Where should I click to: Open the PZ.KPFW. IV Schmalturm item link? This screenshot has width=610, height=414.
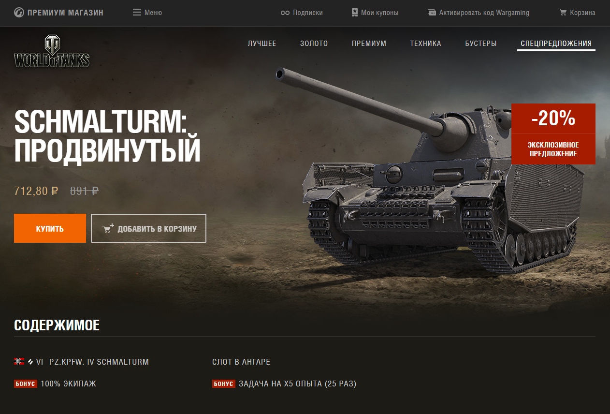click(x=99, y=362)
